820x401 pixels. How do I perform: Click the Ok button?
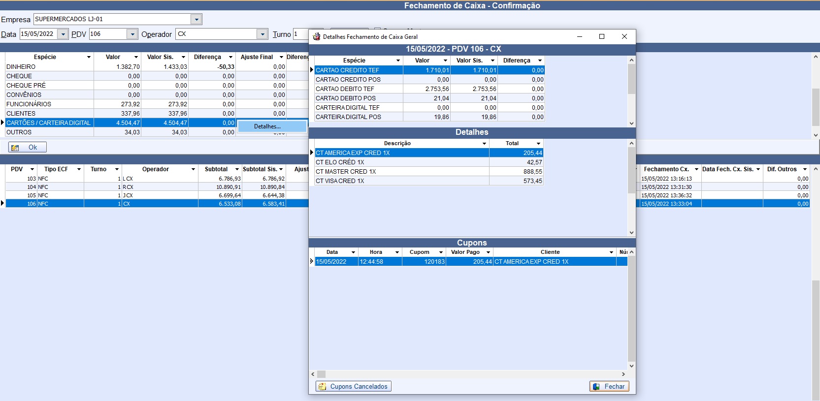28,147
